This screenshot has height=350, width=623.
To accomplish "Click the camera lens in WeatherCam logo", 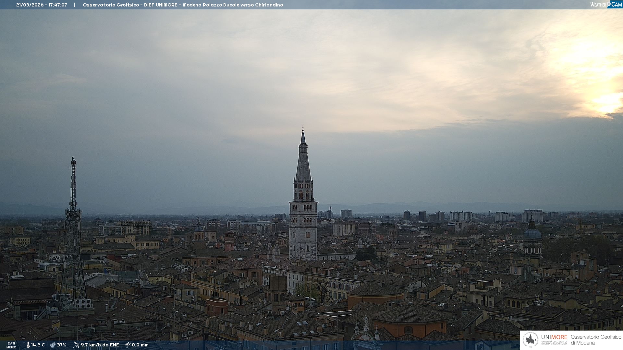I will pos(609,3).
